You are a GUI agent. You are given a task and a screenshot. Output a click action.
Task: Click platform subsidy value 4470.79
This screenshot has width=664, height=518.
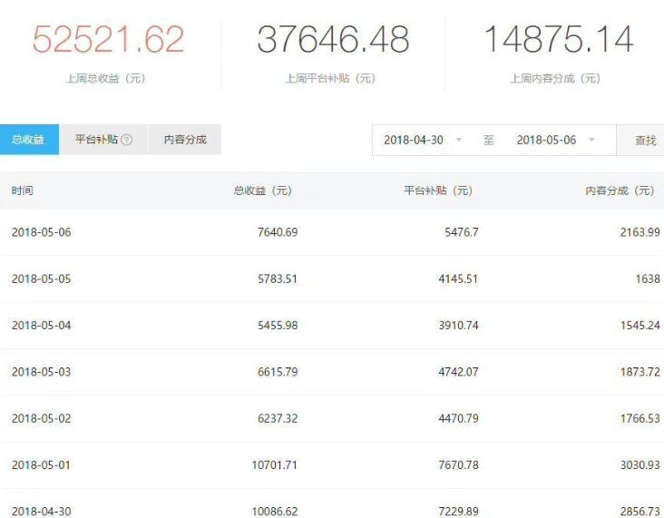click(x=459, y=418)
